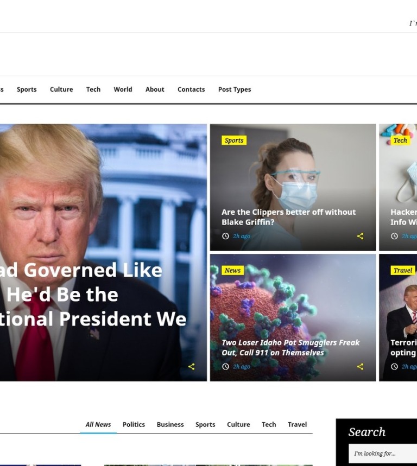Share the Idaho Pot Smugglers article
The width and height of the screenshot is (417, 466).
point(360,367)
